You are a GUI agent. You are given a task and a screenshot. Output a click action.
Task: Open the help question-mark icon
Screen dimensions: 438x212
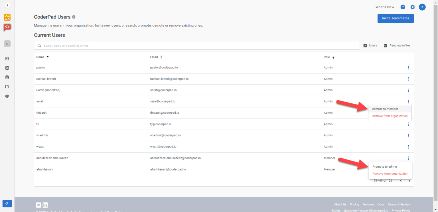403,7
